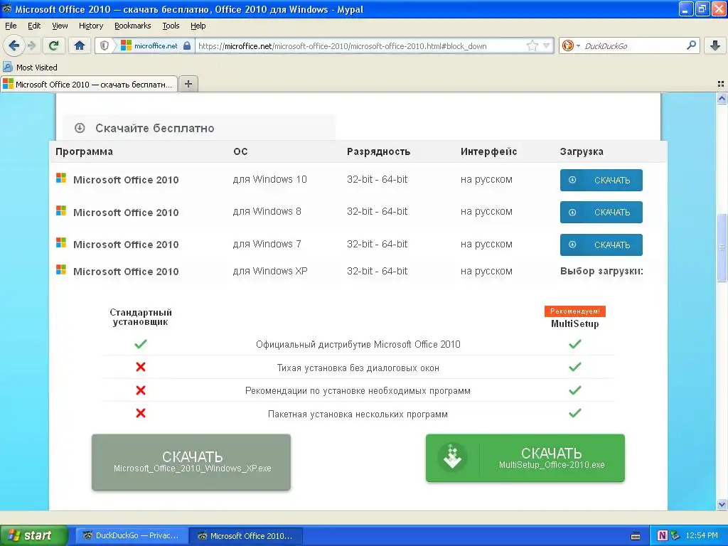Open the View menu
This screenshot has height=546, width=728.
60,26
